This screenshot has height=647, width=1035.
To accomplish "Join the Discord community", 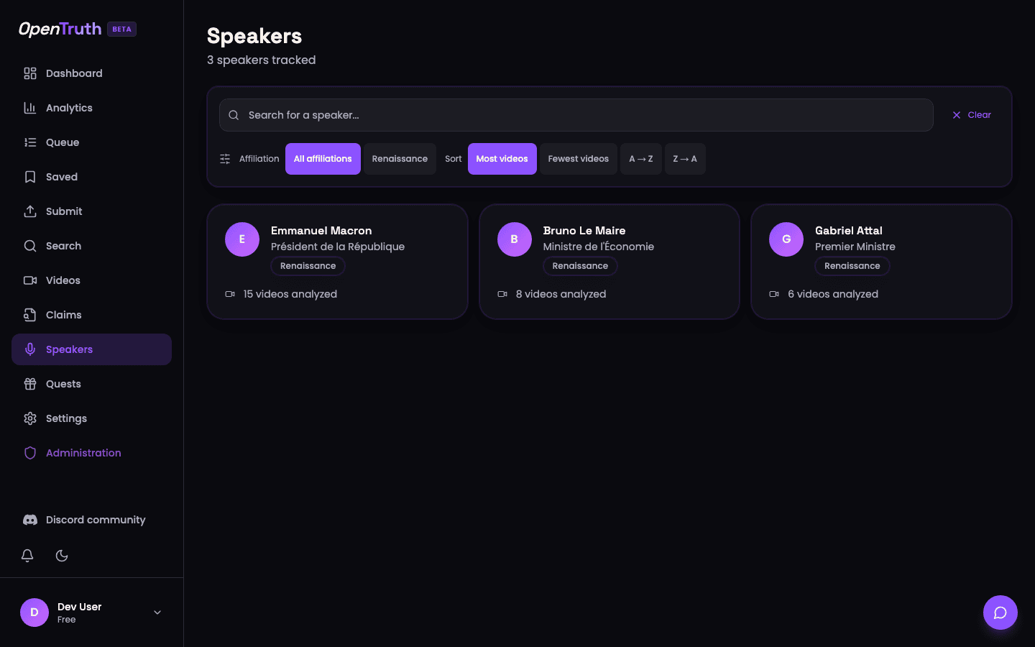I will point(94,519).
